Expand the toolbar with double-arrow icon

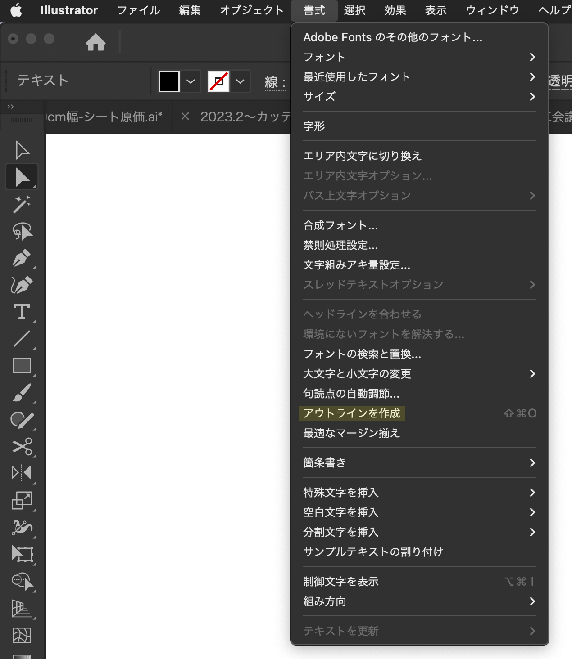point(10,107)
